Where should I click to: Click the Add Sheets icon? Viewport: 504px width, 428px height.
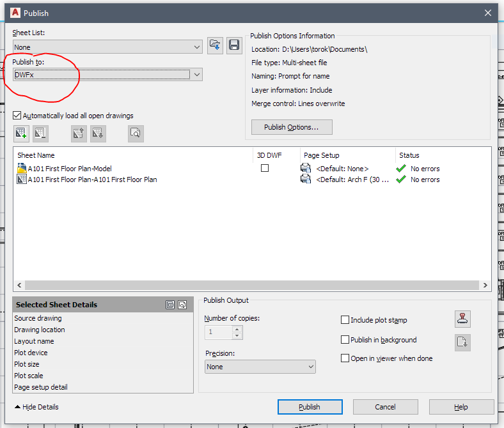(x=21, y=134)
